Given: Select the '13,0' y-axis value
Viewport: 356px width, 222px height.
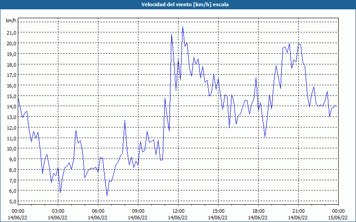Looking at the screenshot, I should click(12, 117).
